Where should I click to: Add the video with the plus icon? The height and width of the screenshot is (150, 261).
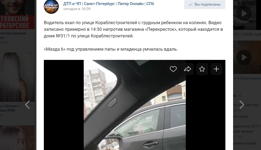[216, 69]
